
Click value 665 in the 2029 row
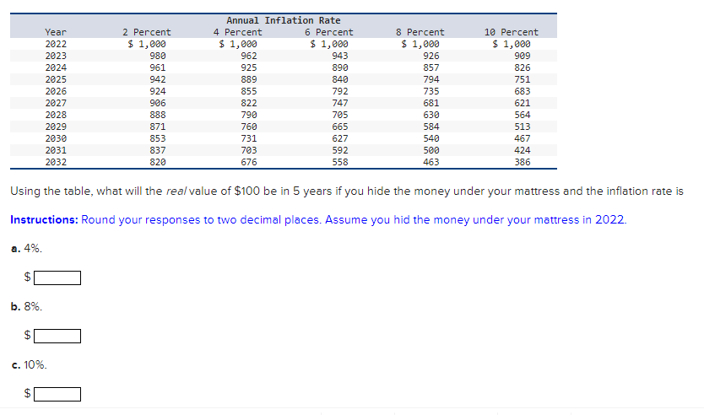340,127
